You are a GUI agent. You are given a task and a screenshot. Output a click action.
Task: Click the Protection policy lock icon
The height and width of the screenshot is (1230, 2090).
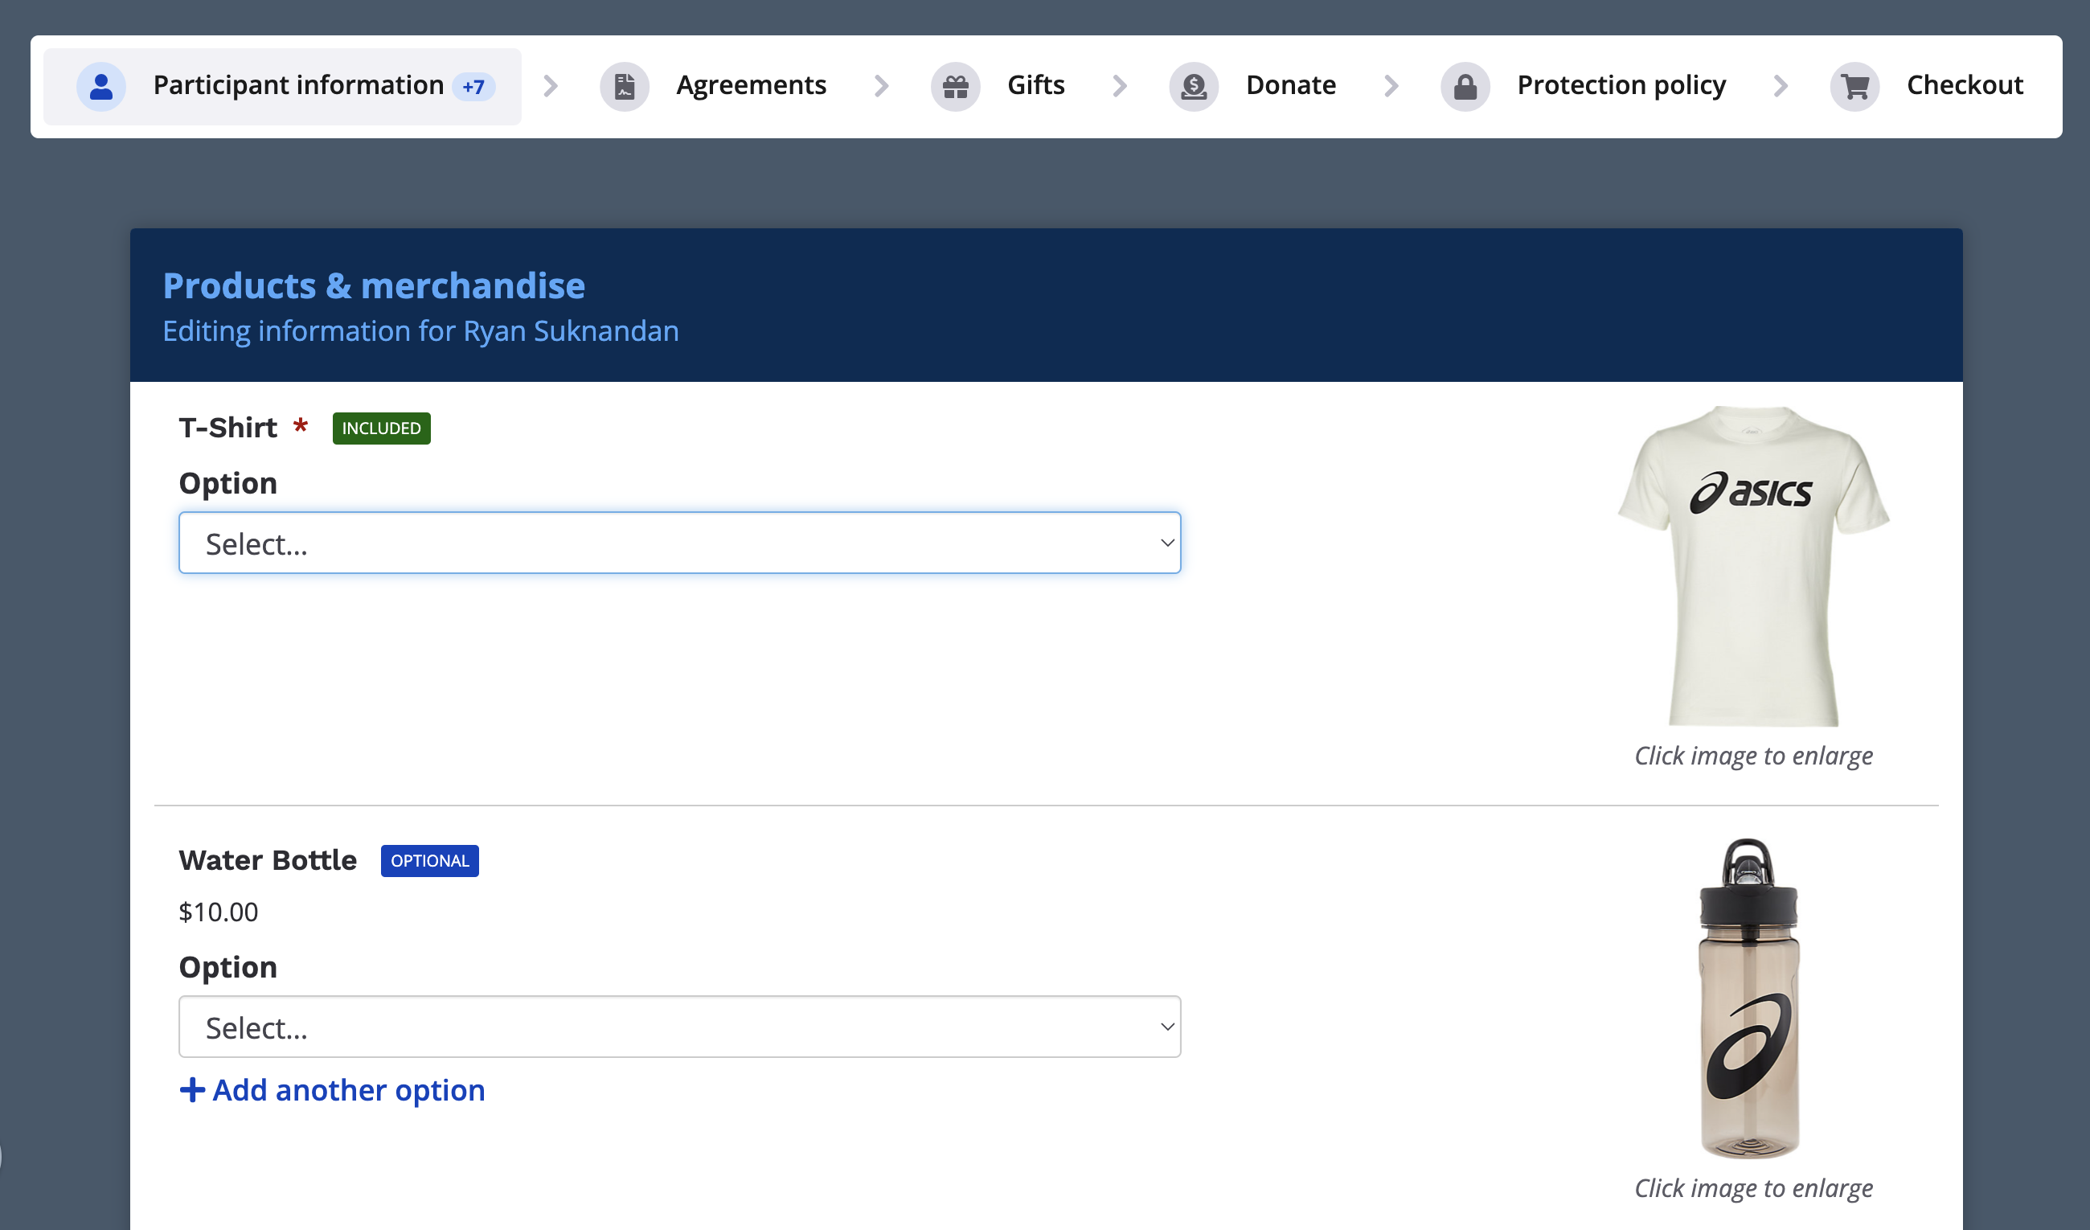point(1465,86)
